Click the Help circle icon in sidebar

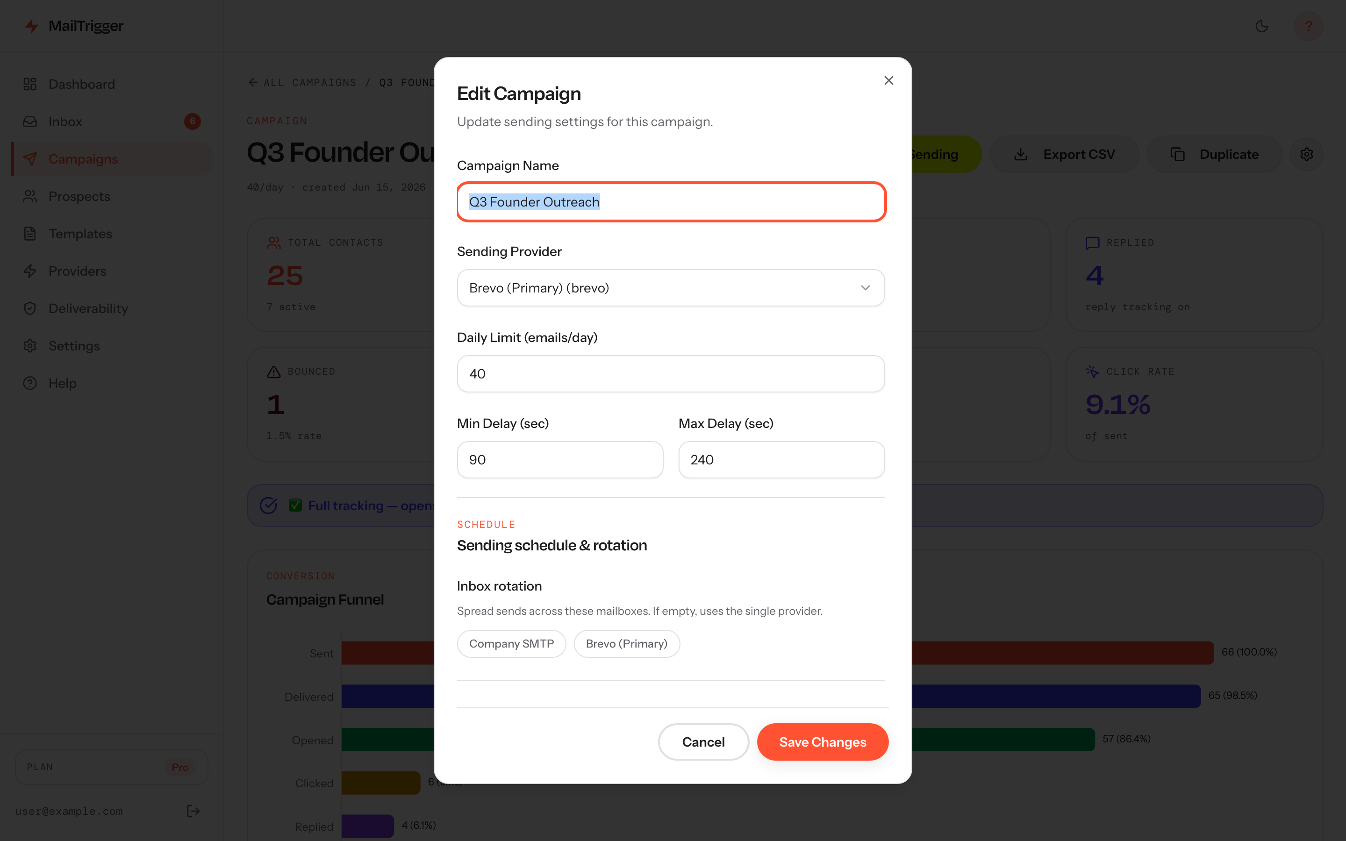pos(30,383)
